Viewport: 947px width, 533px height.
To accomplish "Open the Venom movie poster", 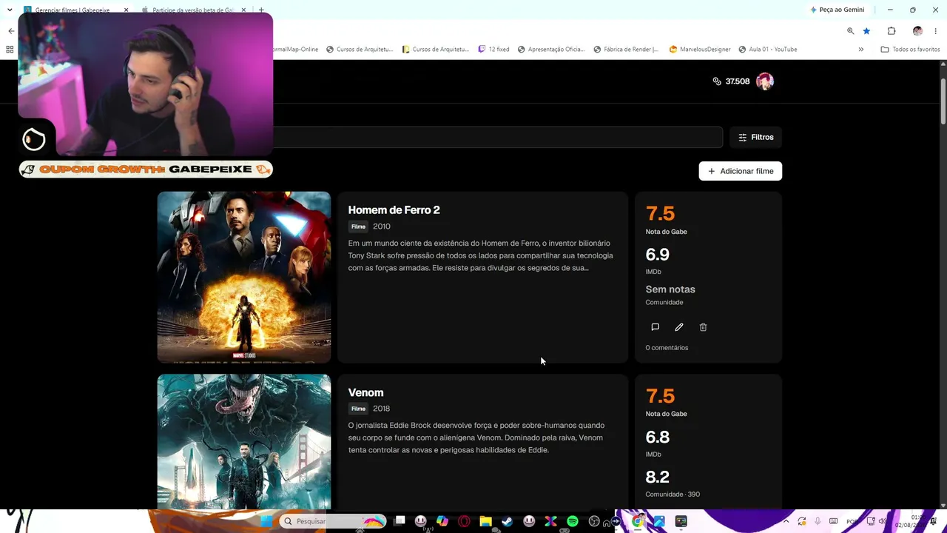I will 244,442.
